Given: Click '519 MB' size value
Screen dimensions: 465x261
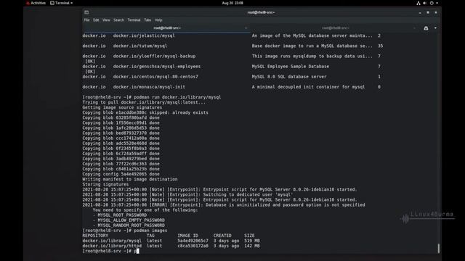Looking at the screenshot, I should pos(252,241).
